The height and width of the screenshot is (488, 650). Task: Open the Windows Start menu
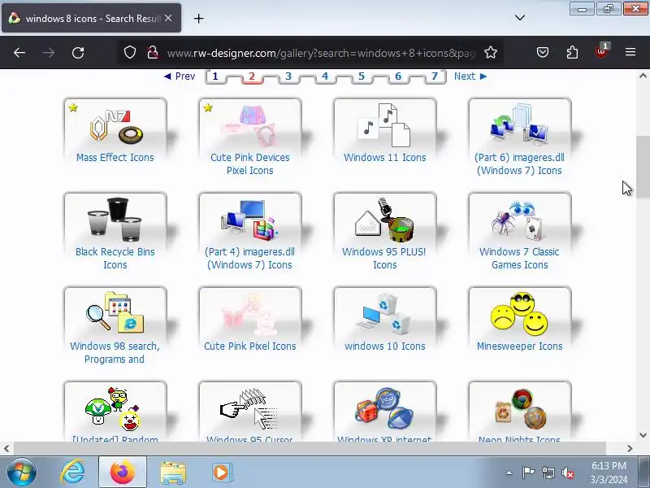(22, 473)
